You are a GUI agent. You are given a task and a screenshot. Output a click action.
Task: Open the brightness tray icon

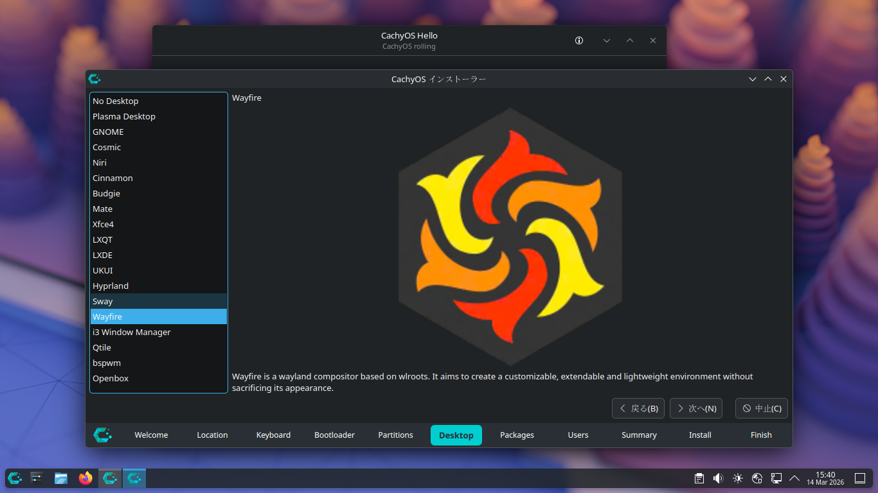[738, 478]
